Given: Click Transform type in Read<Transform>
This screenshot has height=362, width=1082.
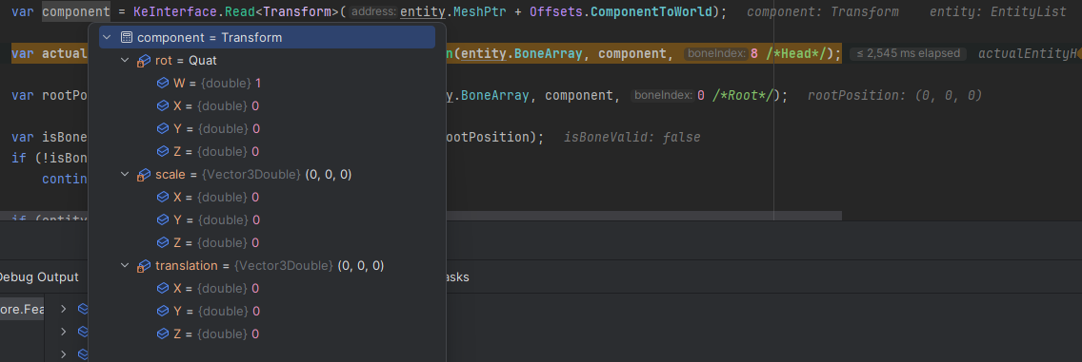Looking at the screenshot, I should (296, 11).
